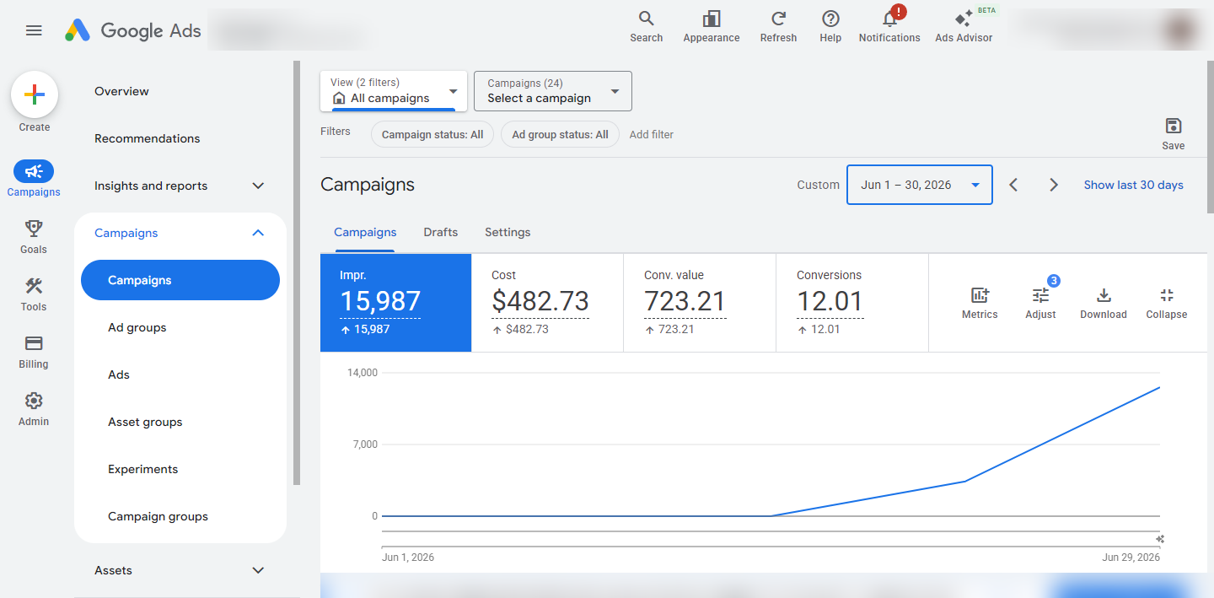Click Show last 30 days link
The image size is (1214, 598).
[x=1133, y=185]
